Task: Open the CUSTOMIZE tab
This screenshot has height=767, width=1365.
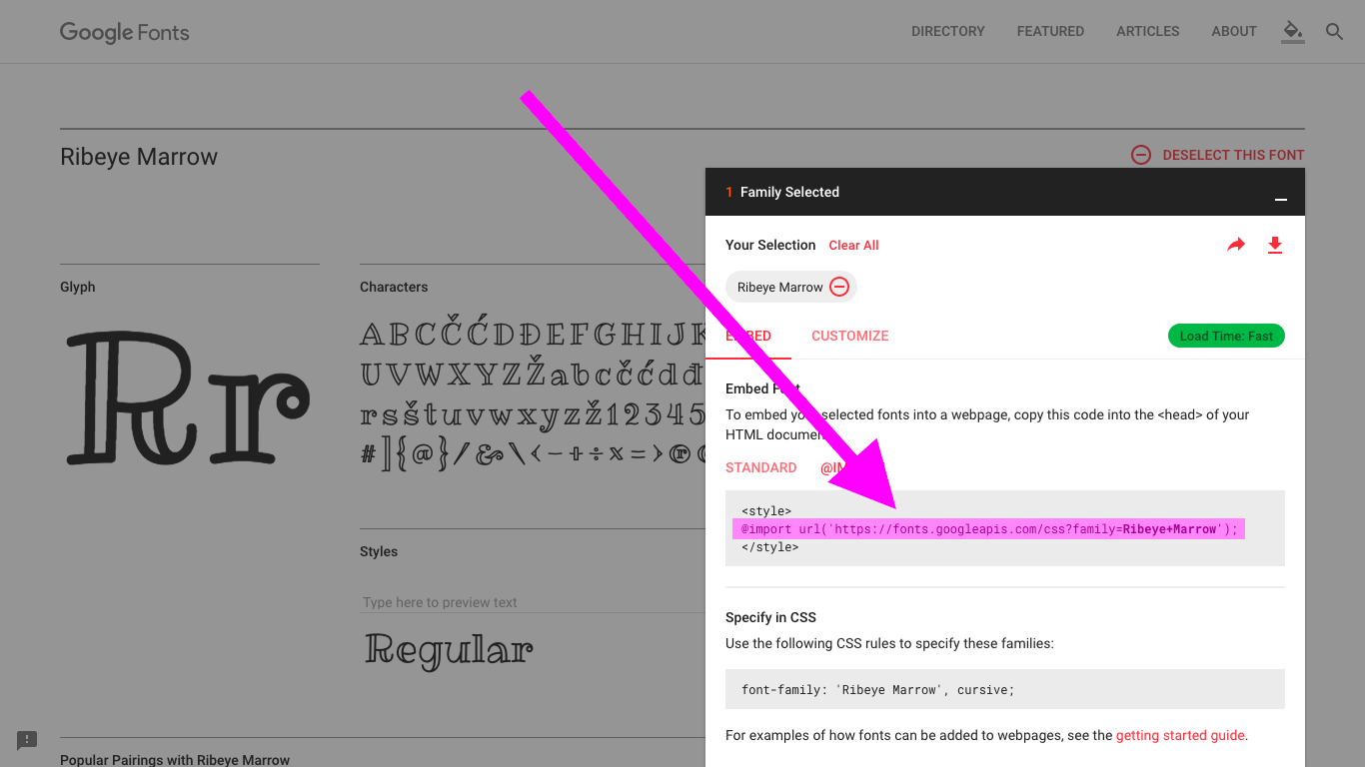Action: click(849, 336)
